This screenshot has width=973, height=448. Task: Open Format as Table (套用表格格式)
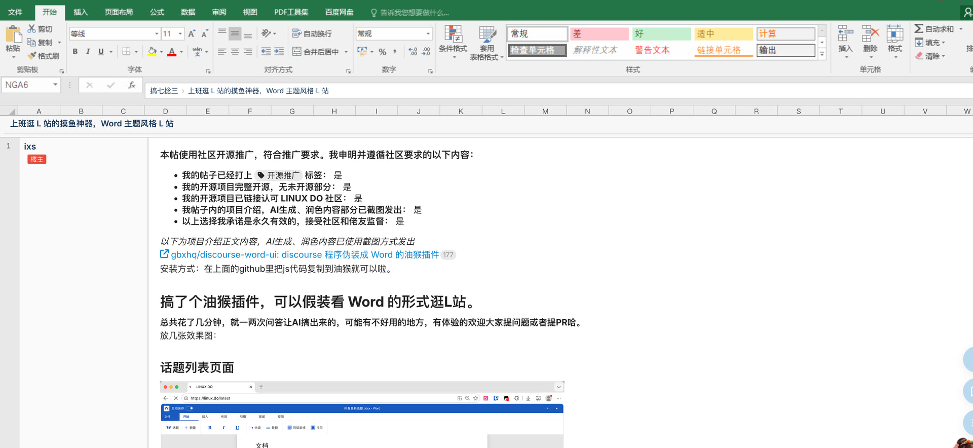486,43
